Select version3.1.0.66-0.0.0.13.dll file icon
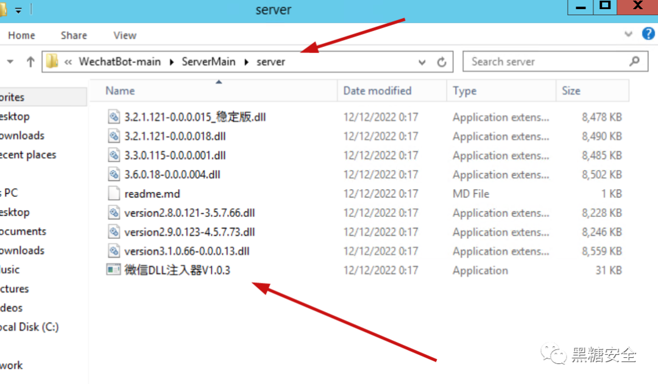 [x=114, y=251]
